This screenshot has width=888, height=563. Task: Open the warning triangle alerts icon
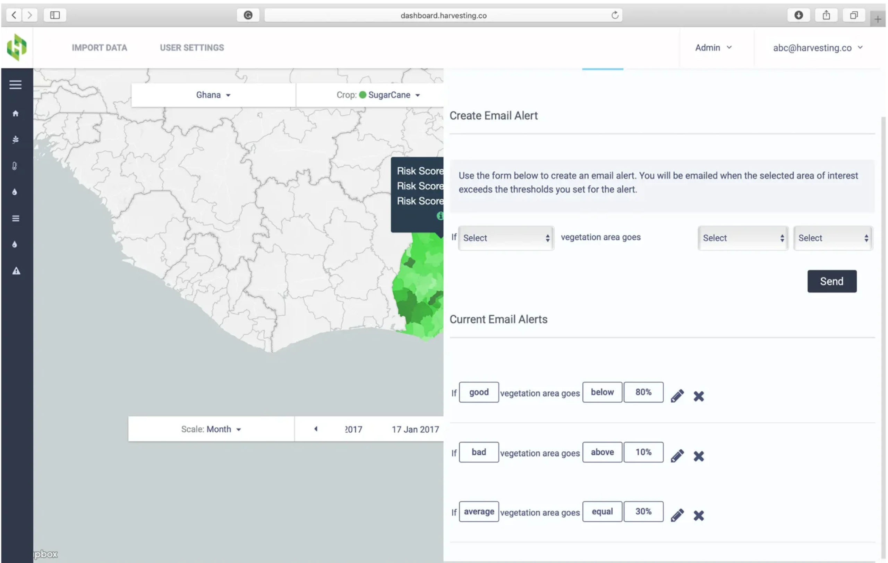click(16, 271)
